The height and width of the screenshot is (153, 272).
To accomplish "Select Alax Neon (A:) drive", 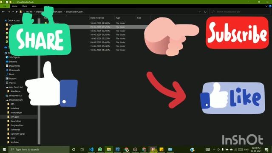I will 16,87.
